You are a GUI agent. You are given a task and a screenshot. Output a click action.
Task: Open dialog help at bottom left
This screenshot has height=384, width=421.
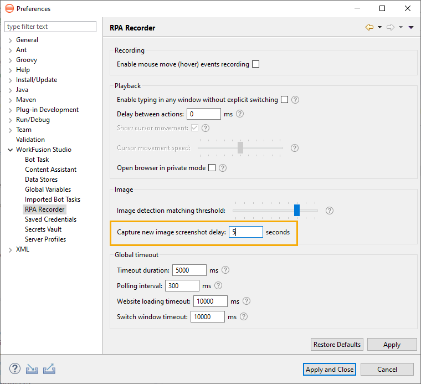click(15, 368)
